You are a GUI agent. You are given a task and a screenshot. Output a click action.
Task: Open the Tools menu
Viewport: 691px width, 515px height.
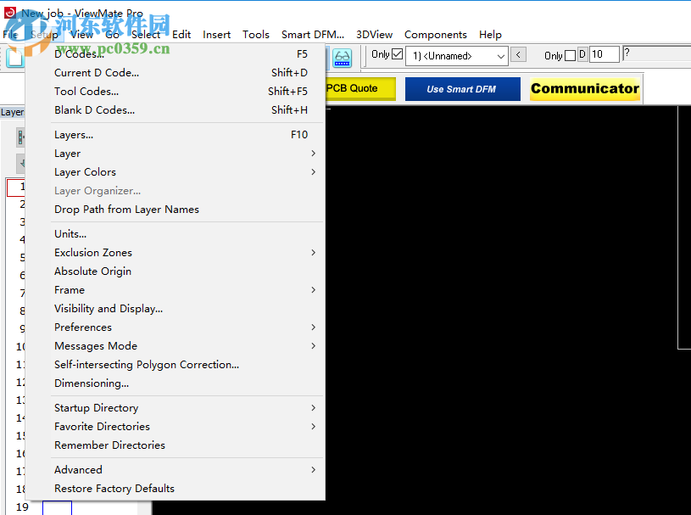point(255,35)
